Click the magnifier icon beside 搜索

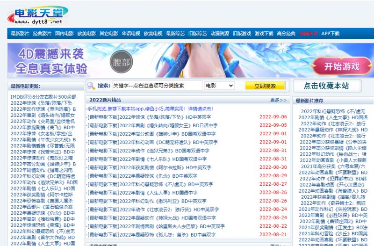91,86
